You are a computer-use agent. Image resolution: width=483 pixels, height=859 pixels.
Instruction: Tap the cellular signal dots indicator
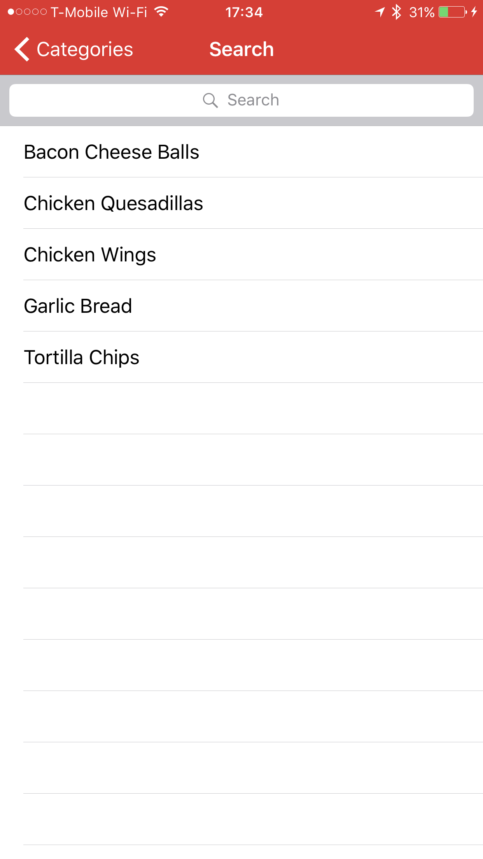pyautogui.click(x=27, y=12)
